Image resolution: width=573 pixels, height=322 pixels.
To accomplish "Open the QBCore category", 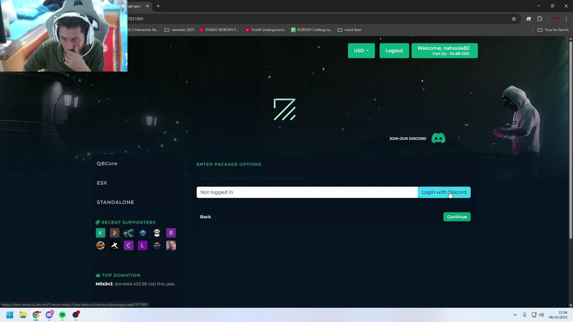I will click(107, 164).
